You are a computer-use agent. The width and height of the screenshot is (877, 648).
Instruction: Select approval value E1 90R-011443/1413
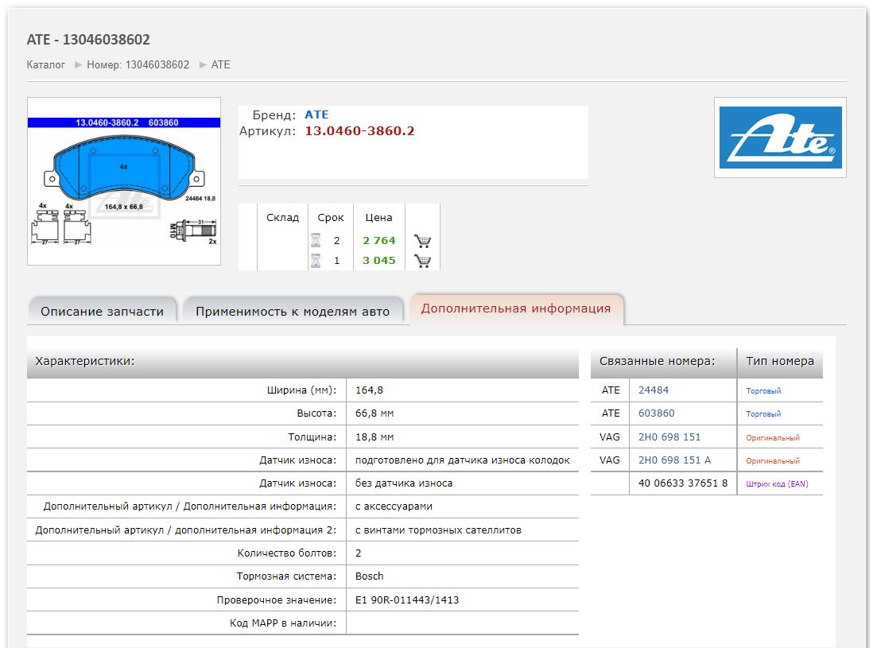(407, 600)
